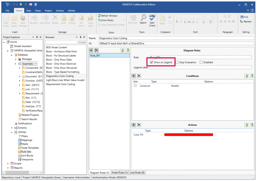Viewport: 257px width, 181px height.
Task: Collapse the Home tree node
Action: pyautogui.click(x=4, y=42)
